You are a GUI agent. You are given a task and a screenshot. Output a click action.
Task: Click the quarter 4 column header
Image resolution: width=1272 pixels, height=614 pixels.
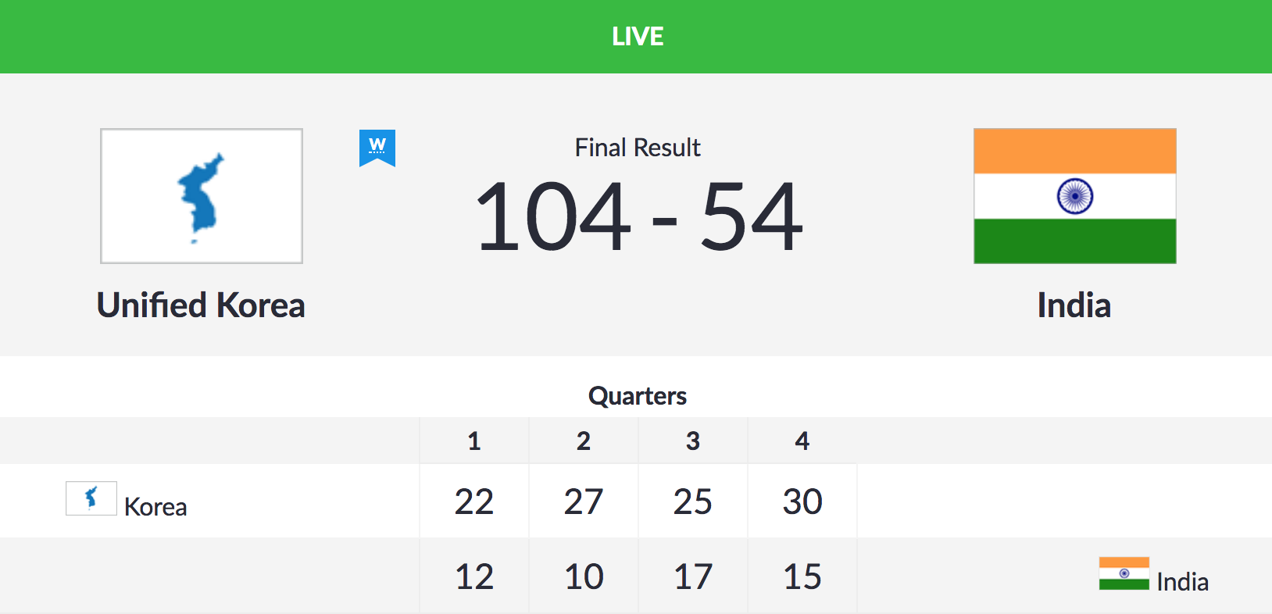802,441
